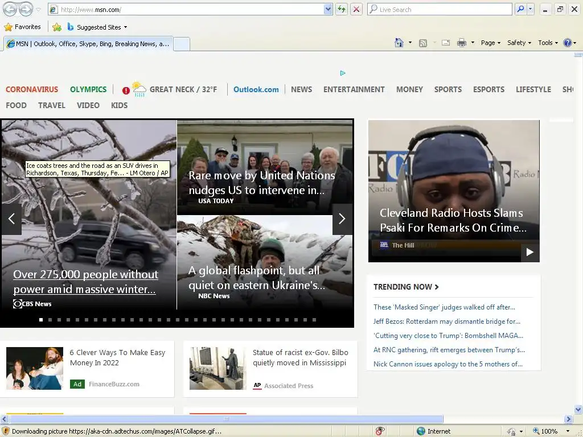Click the Refresh page icon
This screenshot has width=583, height=437.
342,10
